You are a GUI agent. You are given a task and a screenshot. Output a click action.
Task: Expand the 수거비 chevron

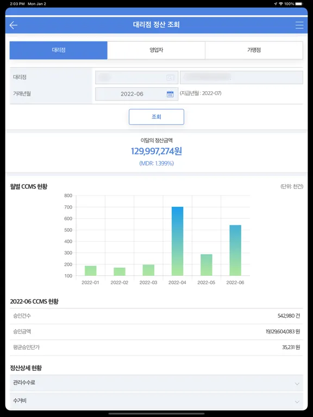click(x=297, y=402)
